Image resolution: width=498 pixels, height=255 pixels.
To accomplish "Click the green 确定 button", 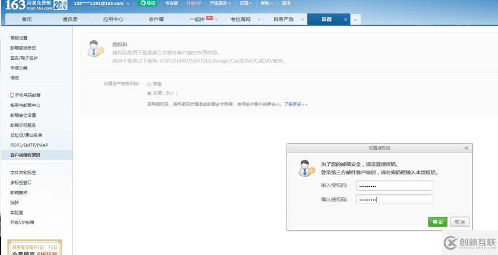I will 438,221.
